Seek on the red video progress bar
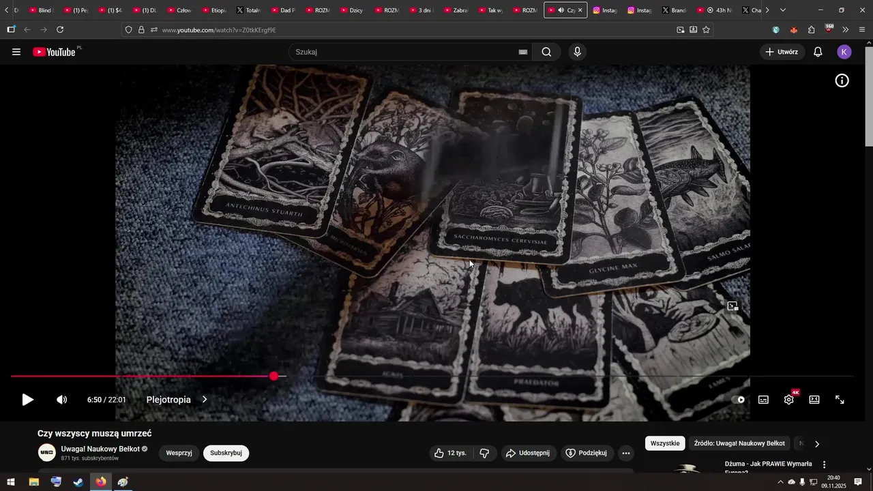Screen dimensions: 873x491 pos(431,376)
